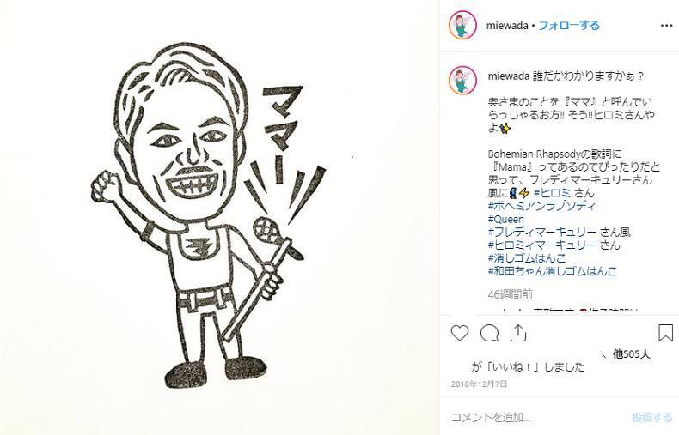Like the post with the heart icon
Screen dimensions: 679x435
(x=460, y=333)
